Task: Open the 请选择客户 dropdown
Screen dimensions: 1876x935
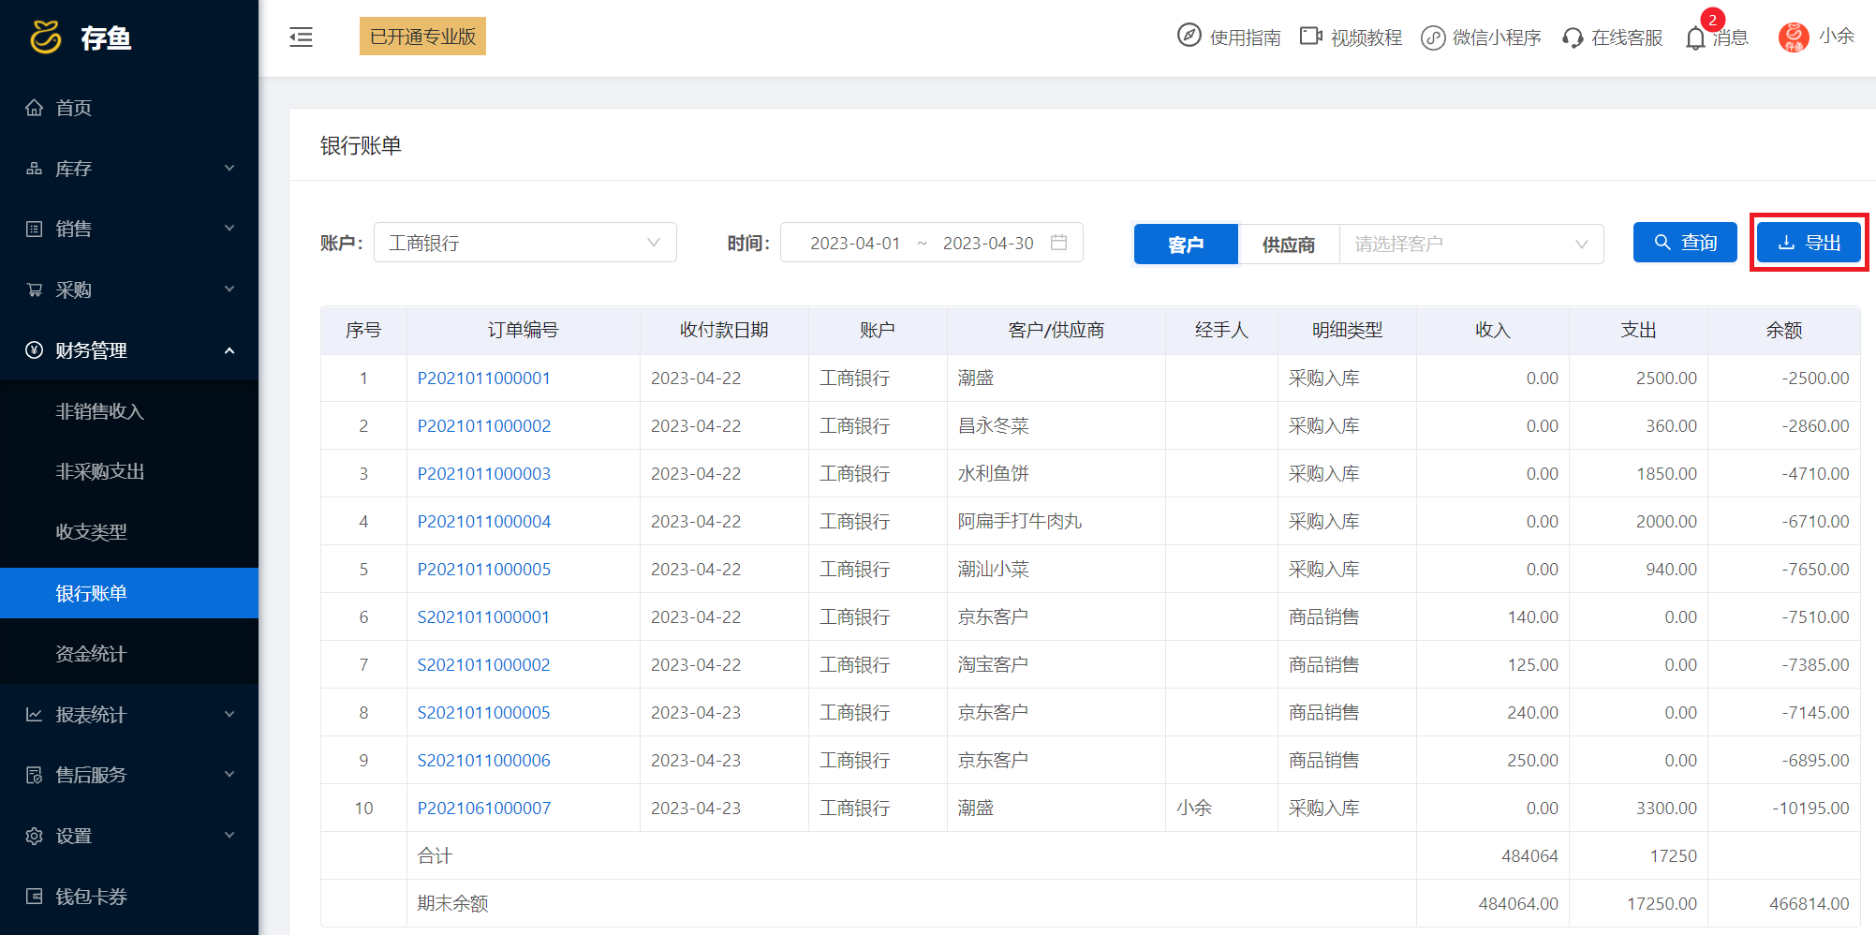Action: pos(1471,245)
